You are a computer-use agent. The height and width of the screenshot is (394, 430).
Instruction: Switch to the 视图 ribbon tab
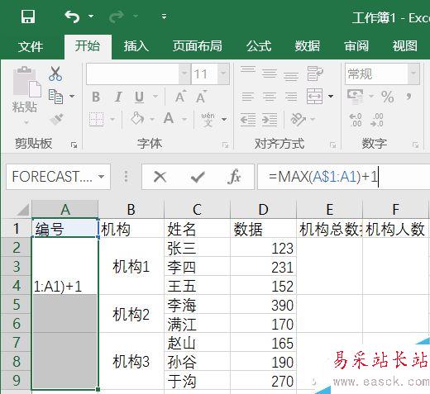coord(405,46)
